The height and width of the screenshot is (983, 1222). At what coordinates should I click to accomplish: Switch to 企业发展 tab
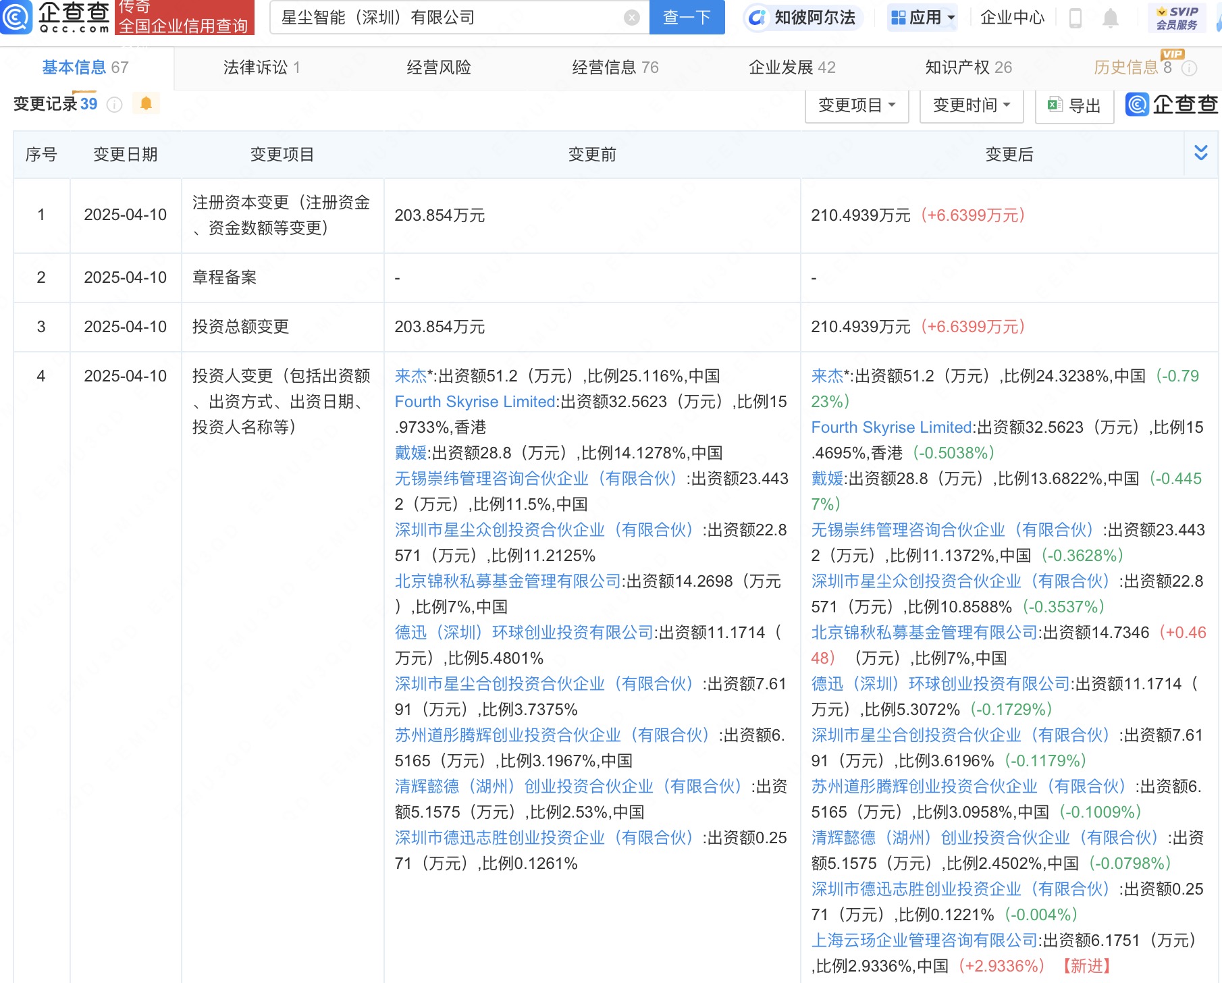coord(792,68)
